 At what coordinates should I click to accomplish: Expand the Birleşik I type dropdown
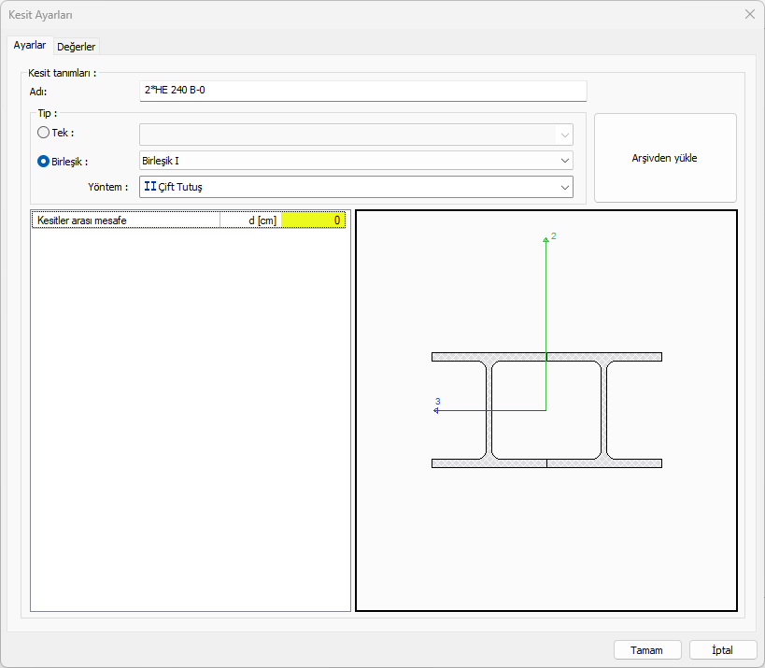tap(355, 161)
